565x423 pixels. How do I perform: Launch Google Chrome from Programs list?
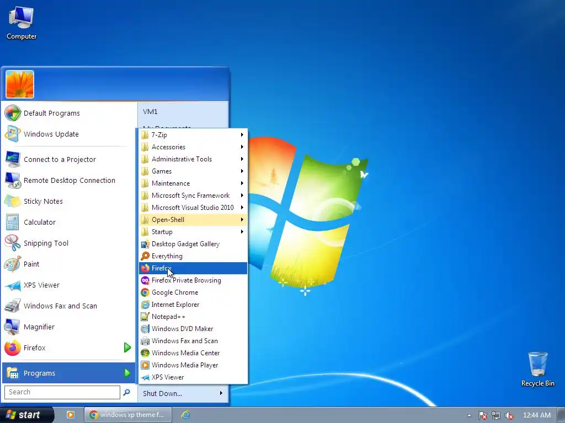[193, 292]
